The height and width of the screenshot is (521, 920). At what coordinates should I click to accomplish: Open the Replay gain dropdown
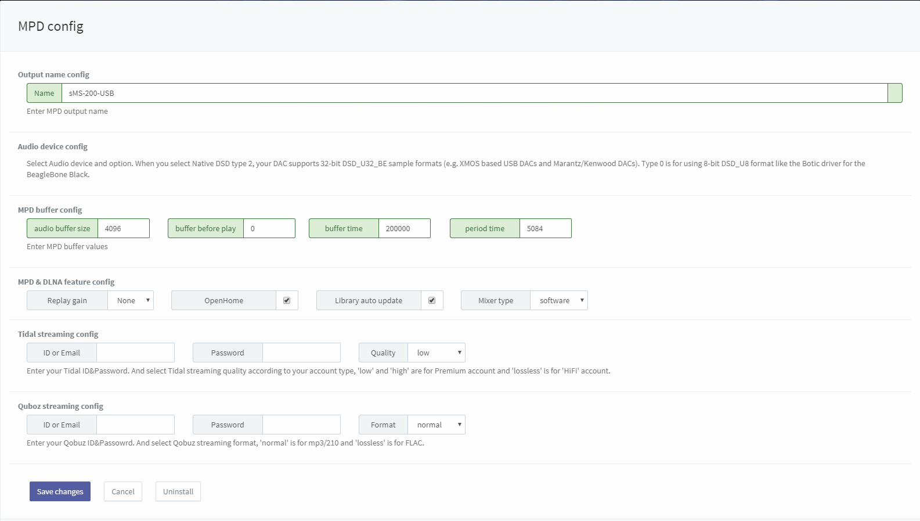tap(131, 300)
